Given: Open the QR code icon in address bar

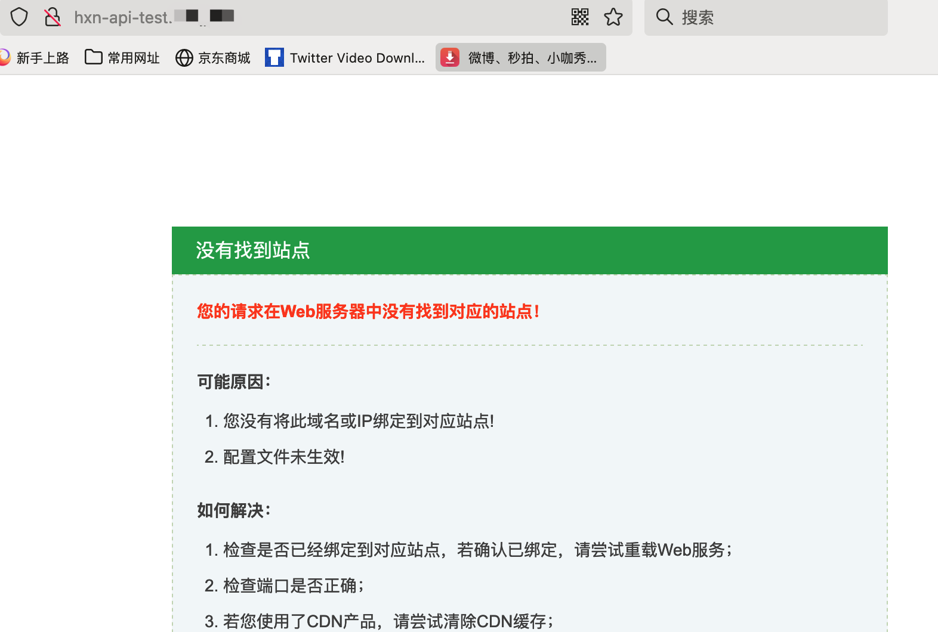Looking at the screenshot, I should pyautogui.click(x=580, y=17).
